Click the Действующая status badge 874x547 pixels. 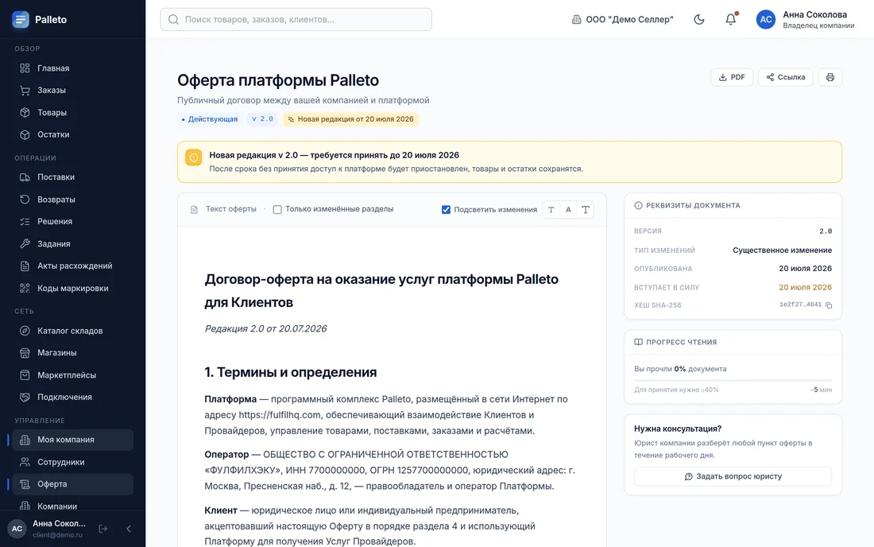210,119
